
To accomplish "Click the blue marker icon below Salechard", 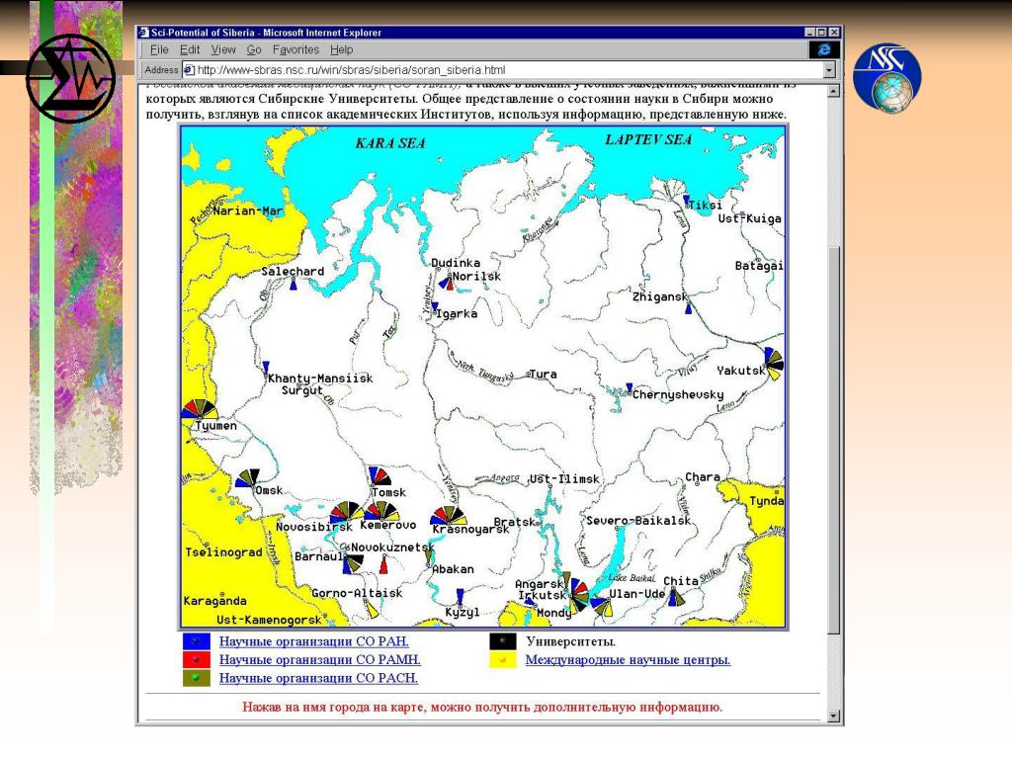I will pos(293,284).
